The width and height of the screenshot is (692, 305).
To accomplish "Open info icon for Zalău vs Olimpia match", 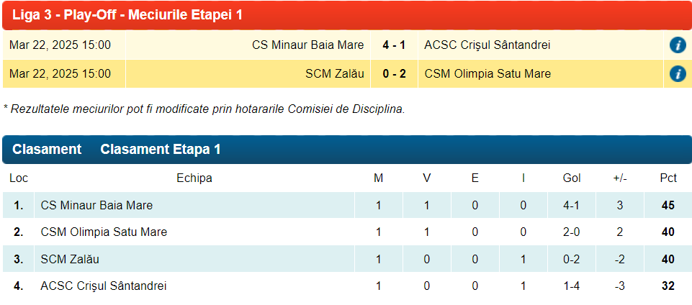I will (x=677, y=73).
